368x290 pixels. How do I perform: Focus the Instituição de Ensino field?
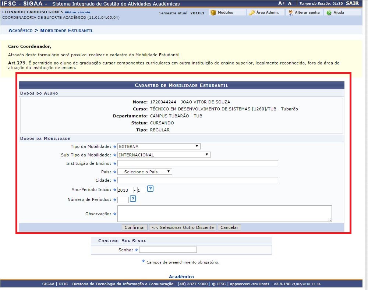click(x=198, y=163)
